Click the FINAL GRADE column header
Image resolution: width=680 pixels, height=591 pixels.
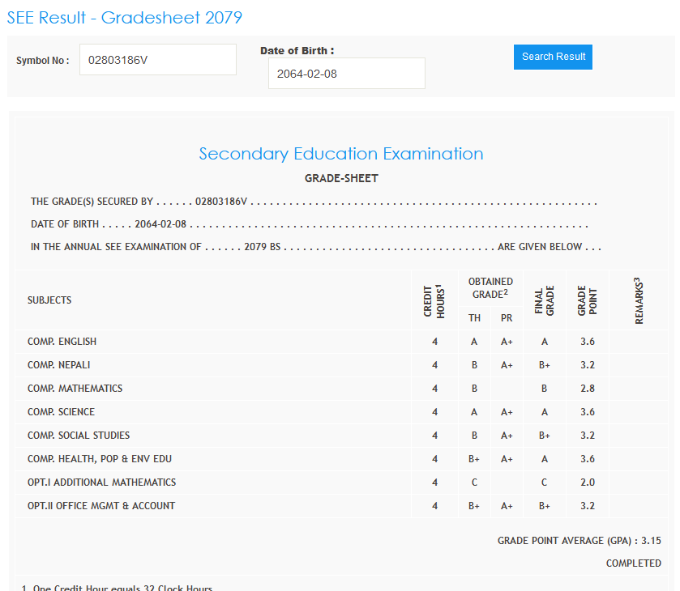[544, 300]
